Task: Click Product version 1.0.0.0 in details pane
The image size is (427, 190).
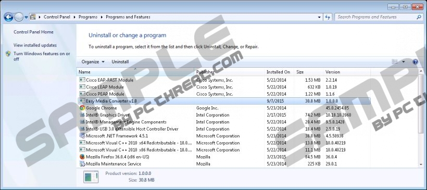Action: [x=128, y=173]
